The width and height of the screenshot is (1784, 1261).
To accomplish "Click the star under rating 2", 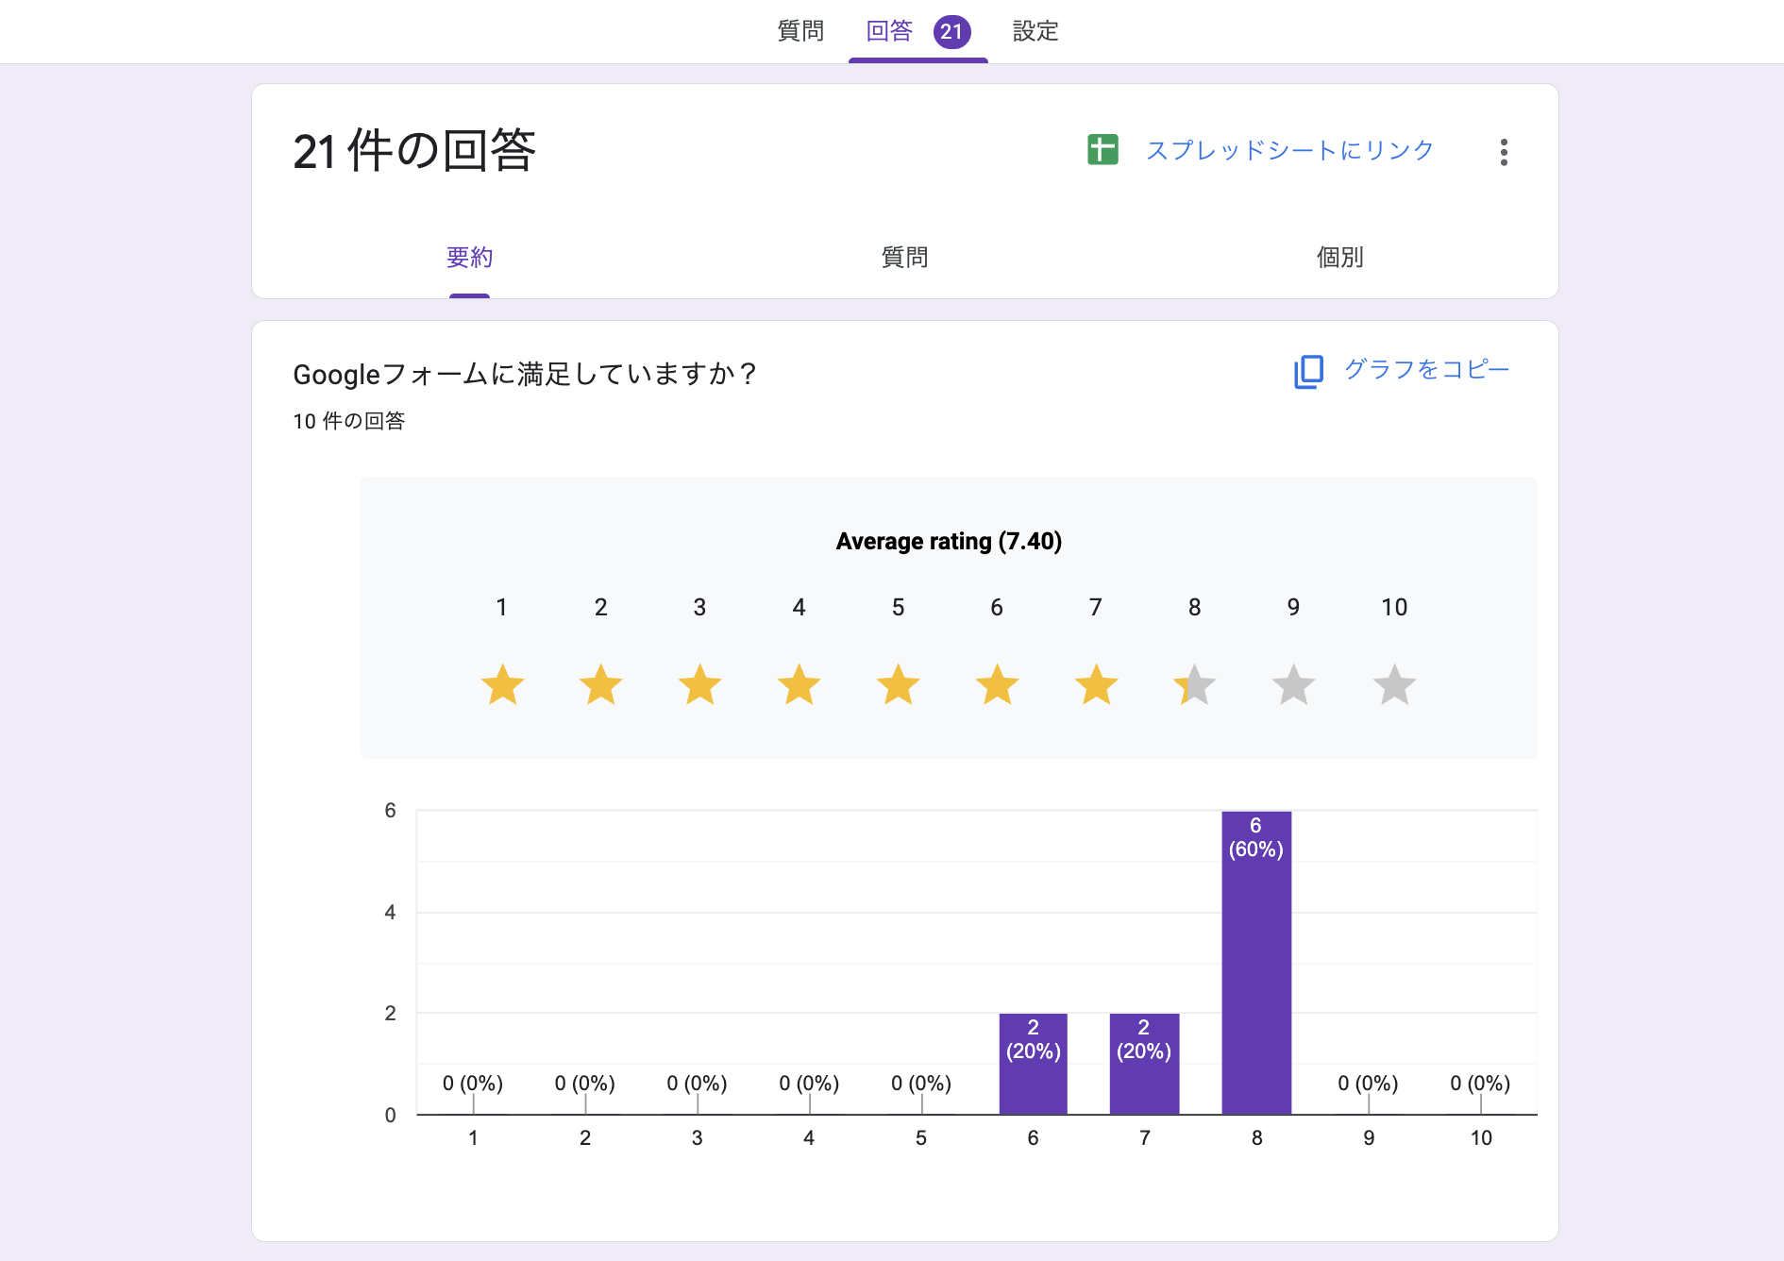I will pos(601,684).
